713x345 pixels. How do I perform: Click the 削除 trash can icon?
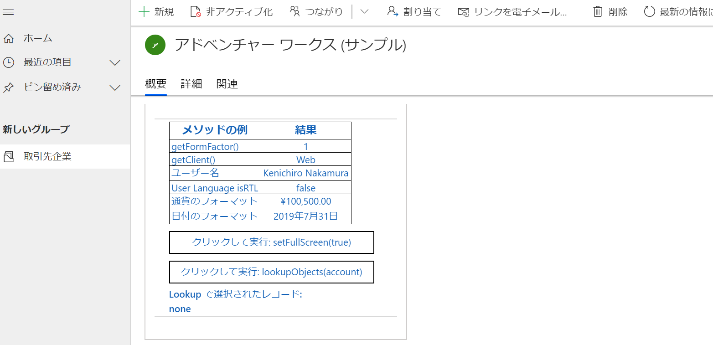click(x=598, y=12)
